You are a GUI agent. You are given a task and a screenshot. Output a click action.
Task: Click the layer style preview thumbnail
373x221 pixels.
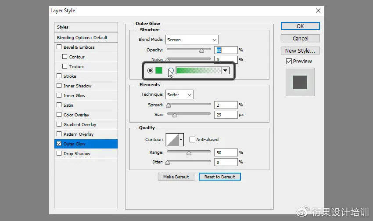(x=300, y=82)
